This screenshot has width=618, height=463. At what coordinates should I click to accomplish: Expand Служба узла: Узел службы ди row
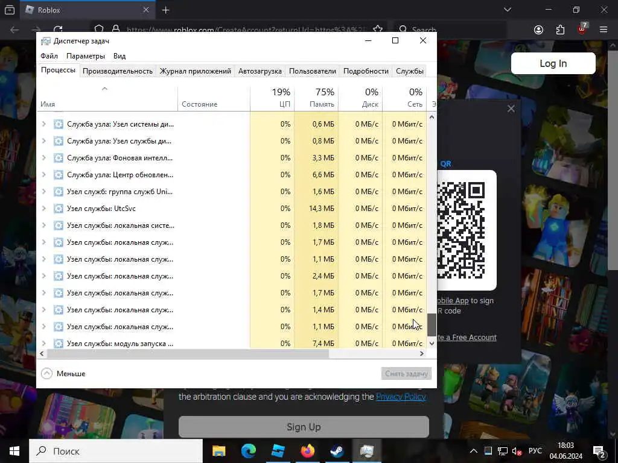(43, 141)
